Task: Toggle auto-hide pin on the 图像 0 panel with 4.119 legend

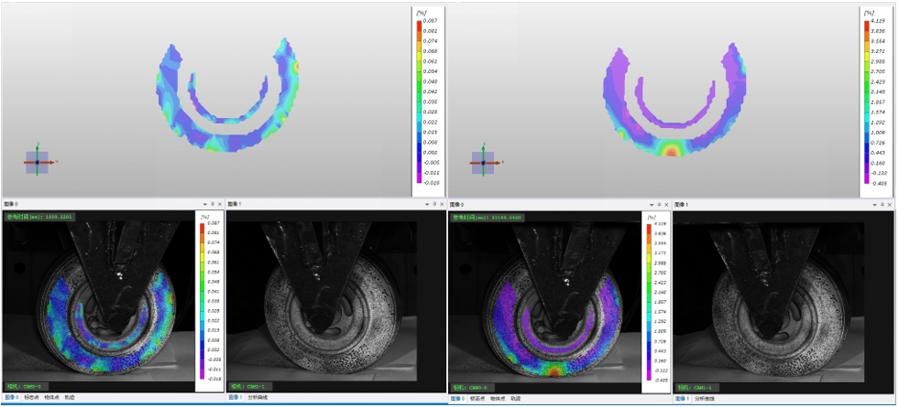Action: [659, 204]
